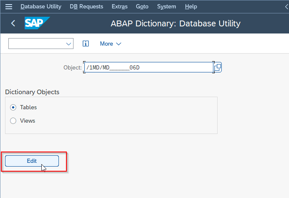
Task: Select the Views radio button
Action: click(x=13, y=121)
